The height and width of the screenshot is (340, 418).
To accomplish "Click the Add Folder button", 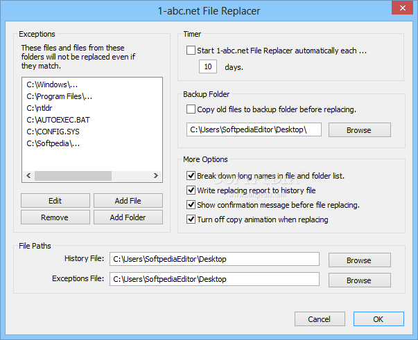I will (128, 217).
